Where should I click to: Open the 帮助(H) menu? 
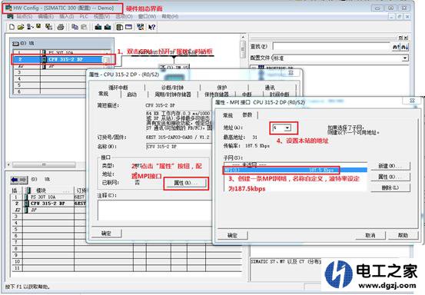tap(170, 17)
